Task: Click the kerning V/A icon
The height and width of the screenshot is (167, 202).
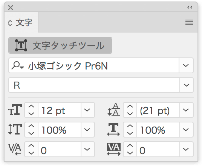Action: (15, 150)
